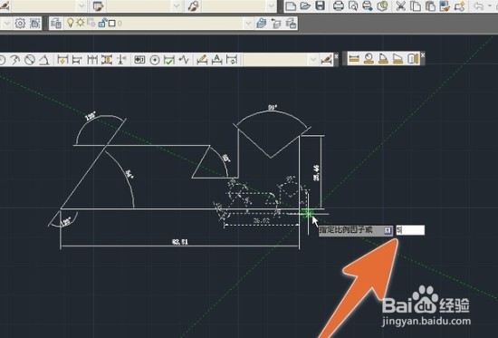Expand the multileader style dropdown
Image resolution: width=498 pixels, height=338 pixels.
tap(272, 5)
